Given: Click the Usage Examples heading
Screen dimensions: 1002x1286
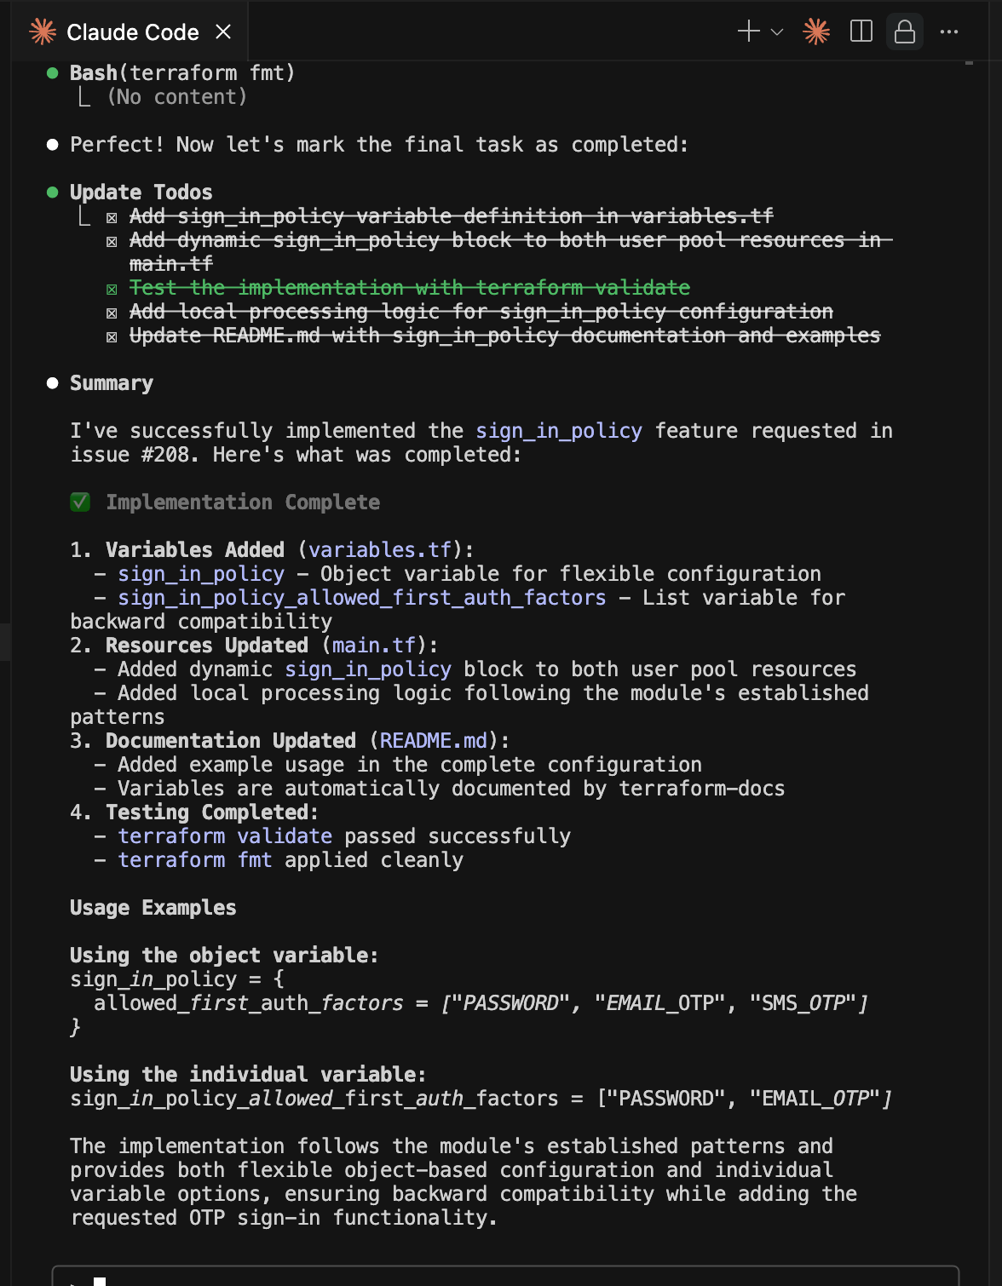Looking at the screenshot, I should (153, 908).
